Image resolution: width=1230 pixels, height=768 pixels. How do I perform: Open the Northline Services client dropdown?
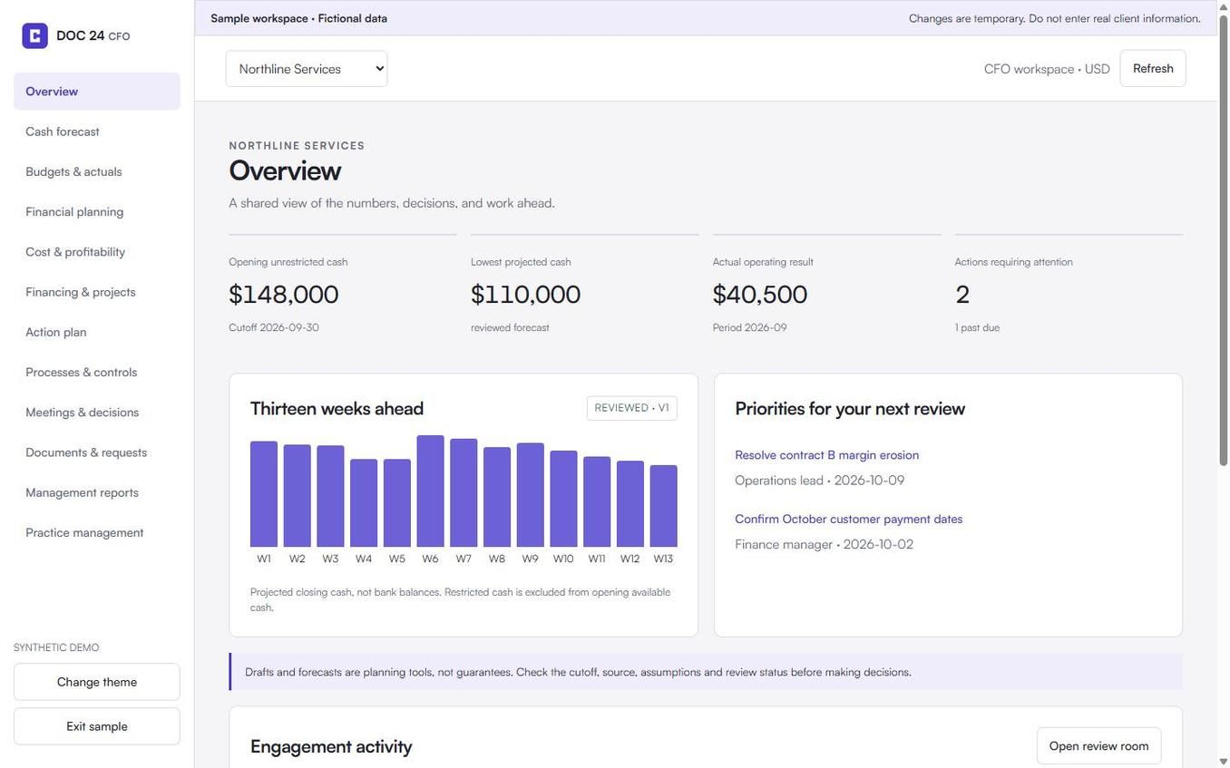click(x=307, y=69)
